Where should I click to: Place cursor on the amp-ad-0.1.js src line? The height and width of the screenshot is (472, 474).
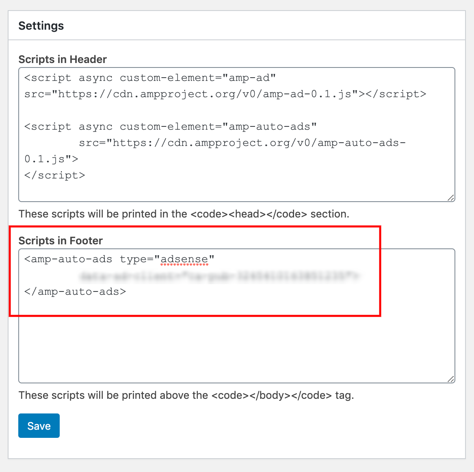pos(225,94)
